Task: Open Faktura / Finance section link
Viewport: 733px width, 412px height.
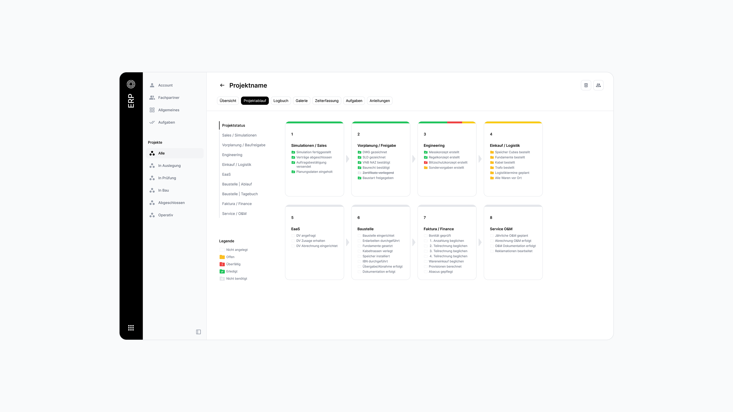Action: click(x=237, y=204)
